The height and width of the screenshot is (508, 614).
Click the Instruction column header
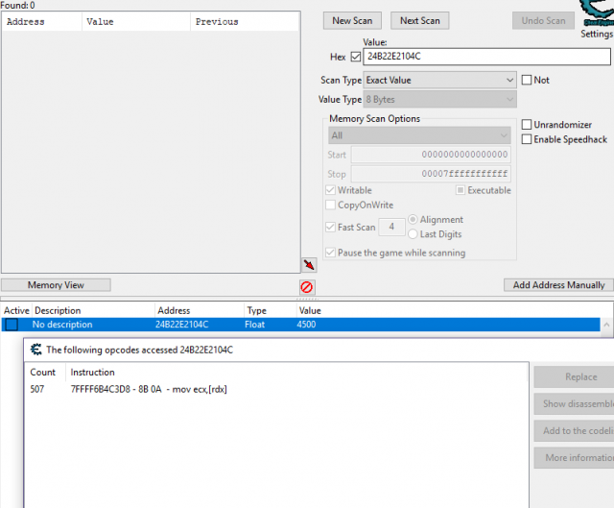[92, 372]
